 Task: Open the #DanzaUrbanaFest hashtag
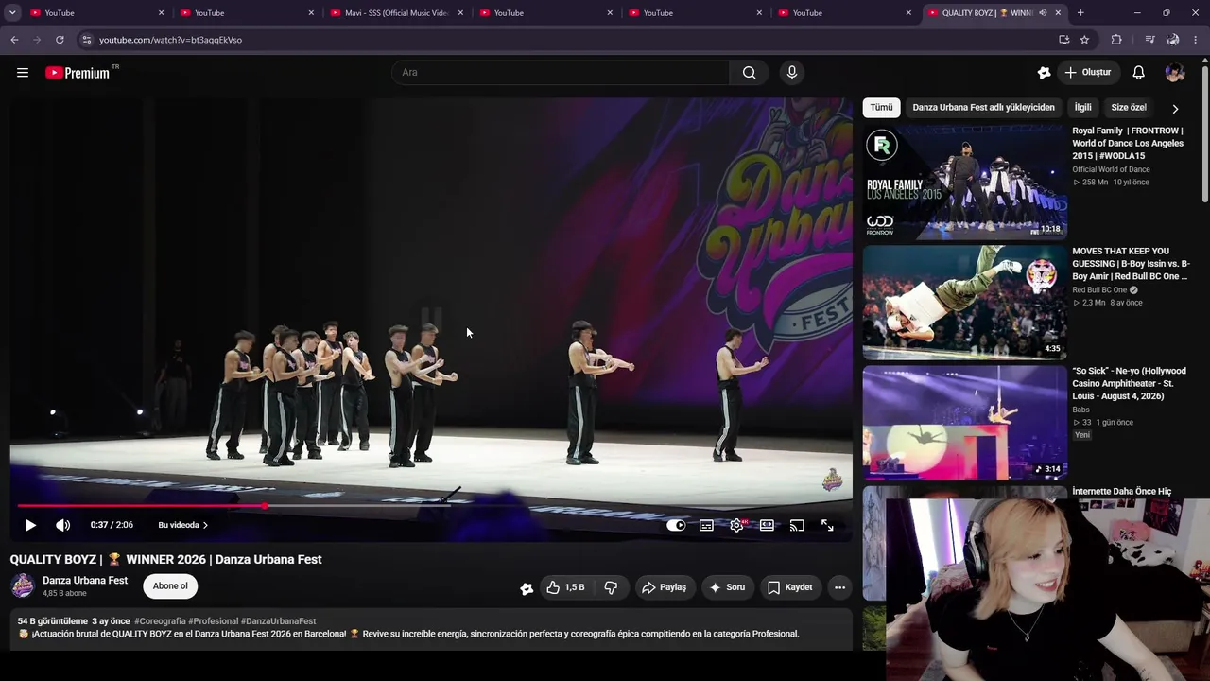pyautogui.click(x=279, y=621)
